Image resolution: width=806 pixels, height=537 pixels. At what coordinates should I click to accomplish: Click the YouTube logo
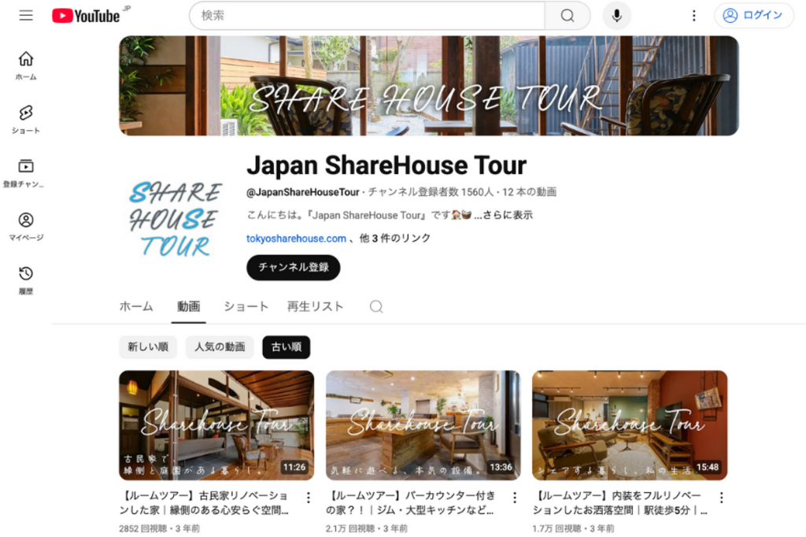(86, 16)
